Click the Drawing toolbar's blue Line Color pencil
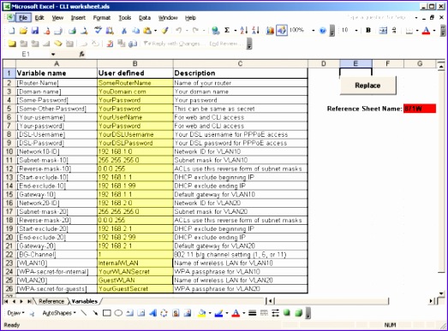 coord(218,313)
